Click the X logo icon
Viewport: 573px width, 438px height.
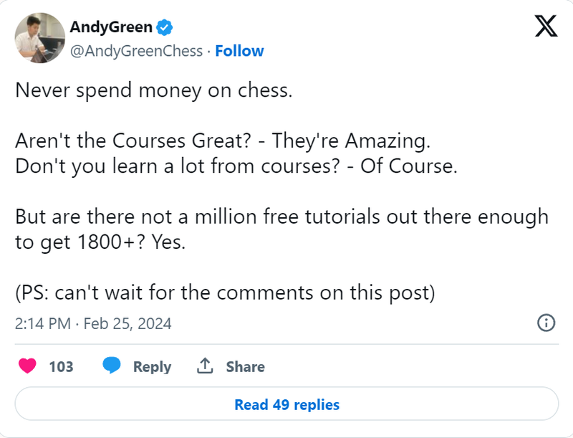click(546, 28)
